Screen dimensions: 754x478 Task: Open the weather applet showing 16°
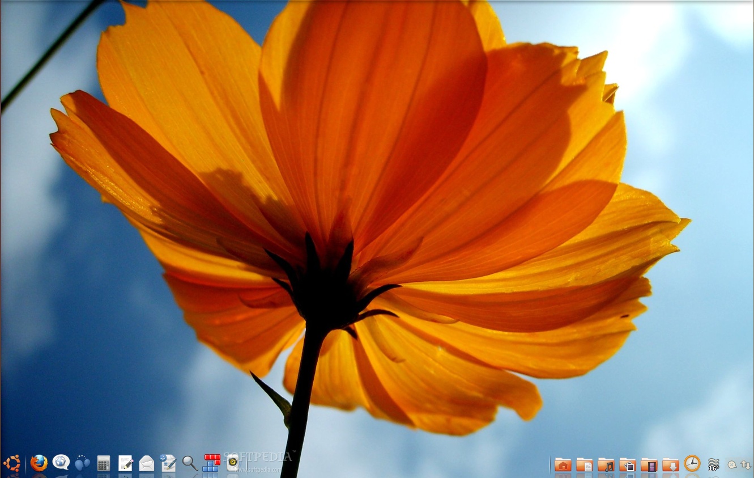point(713,464)
